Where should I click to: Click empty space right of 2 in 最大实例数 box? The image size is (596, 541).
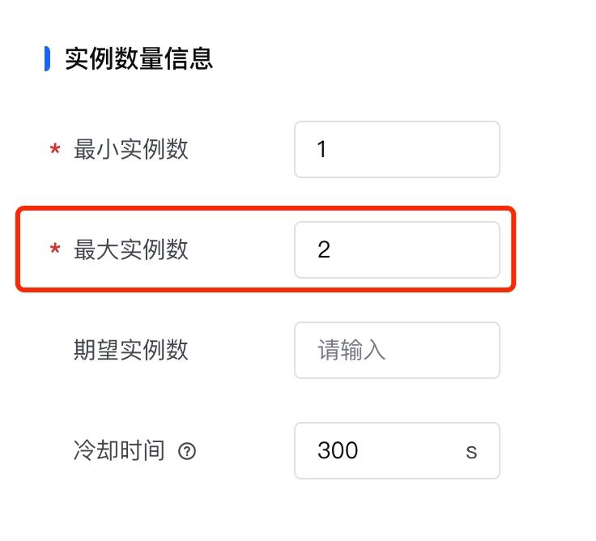(421, 249)
